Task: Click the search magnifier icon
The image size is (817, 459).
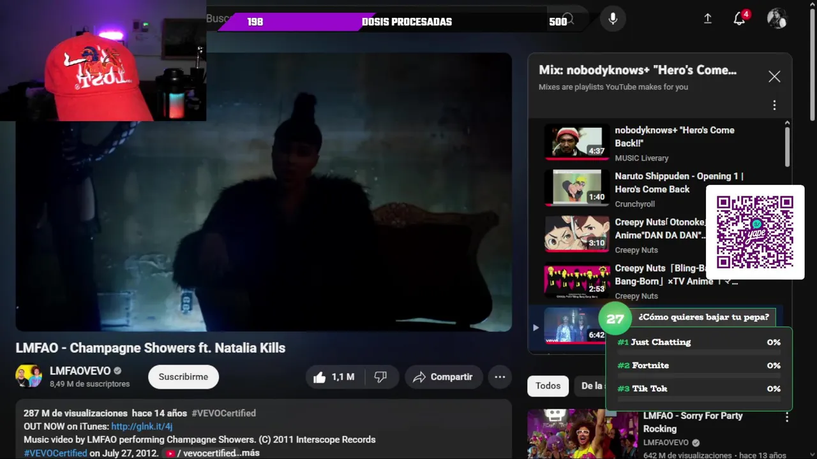Action: tap(567, 19)
